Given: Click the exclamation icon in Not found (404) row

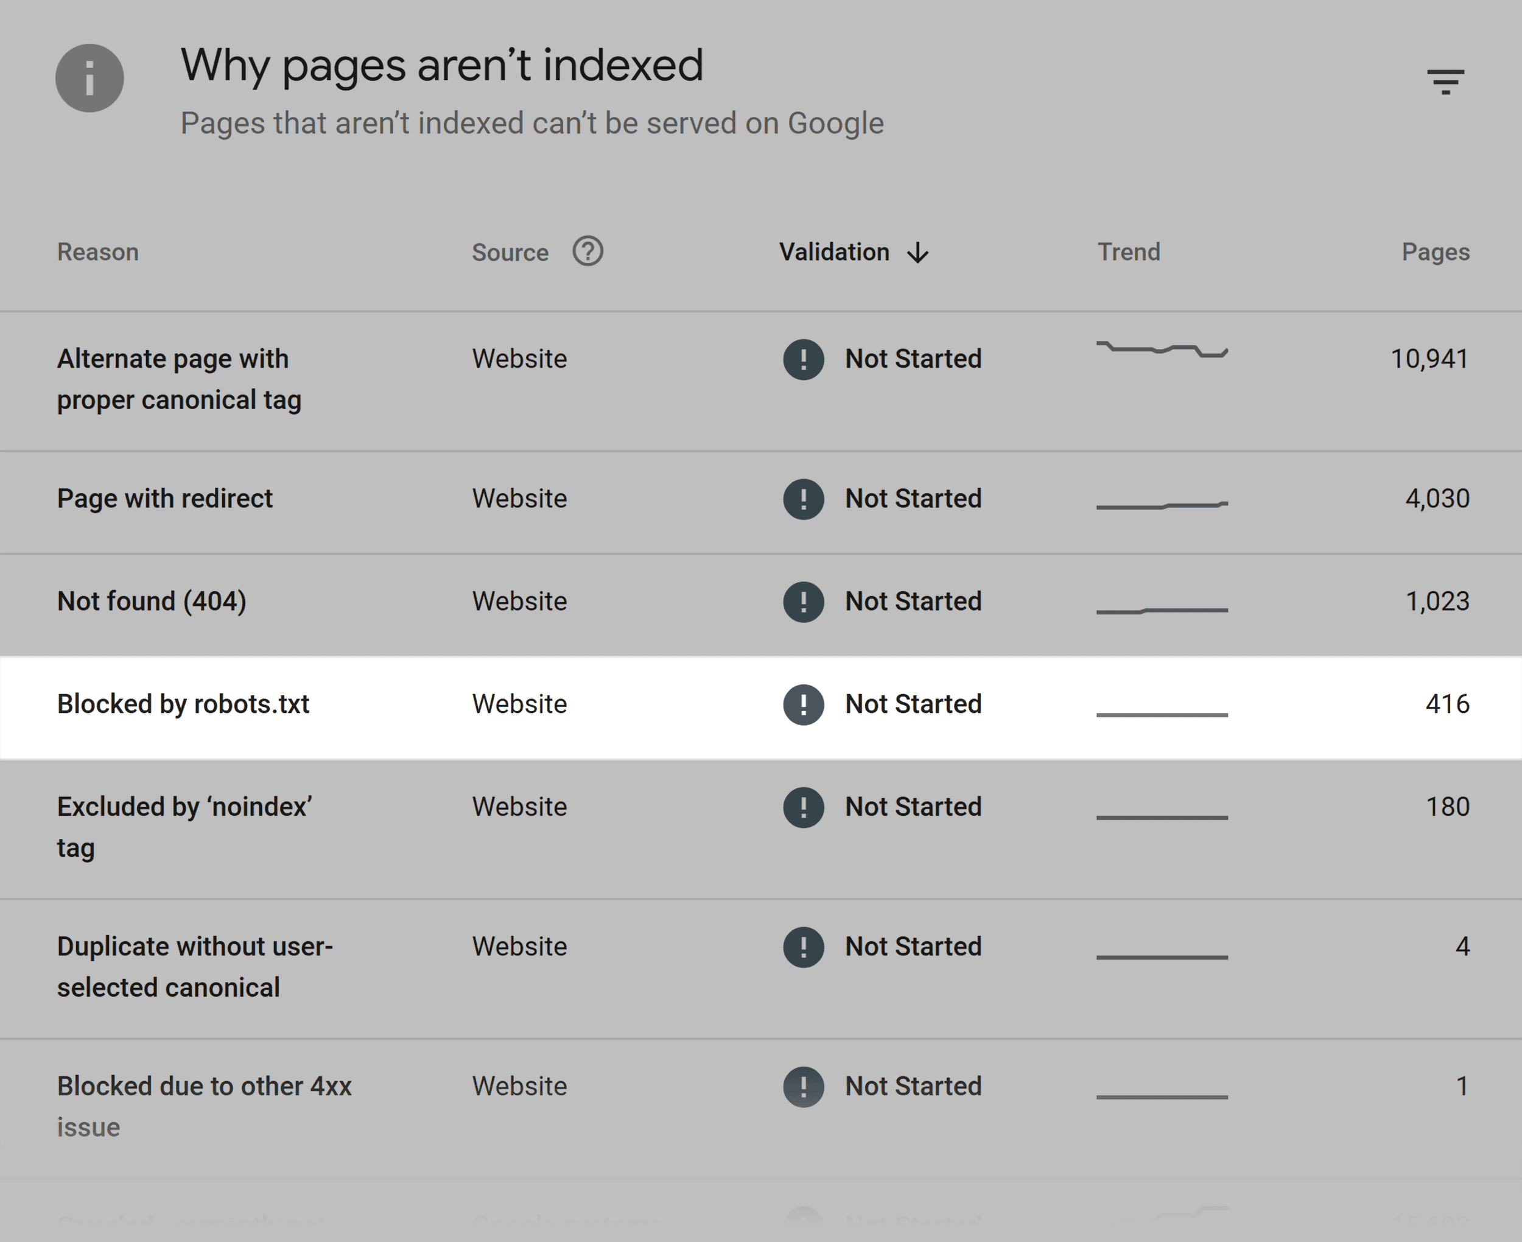Looking at the screenshot, I should [803, 602].
